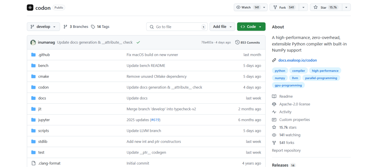373x167 pixels.
Task: Open the 853 Commits history
Action: pyautogui.click(x=247, y=42)
